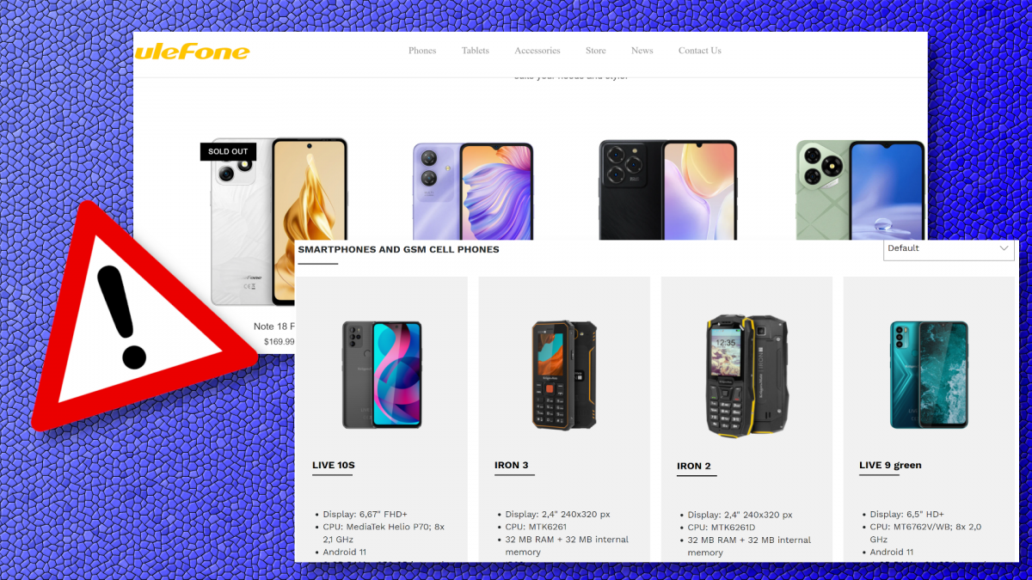Select the purple Ulefone phone image
The width and height of the screenshot is (1032, 580).
[473, 192]
